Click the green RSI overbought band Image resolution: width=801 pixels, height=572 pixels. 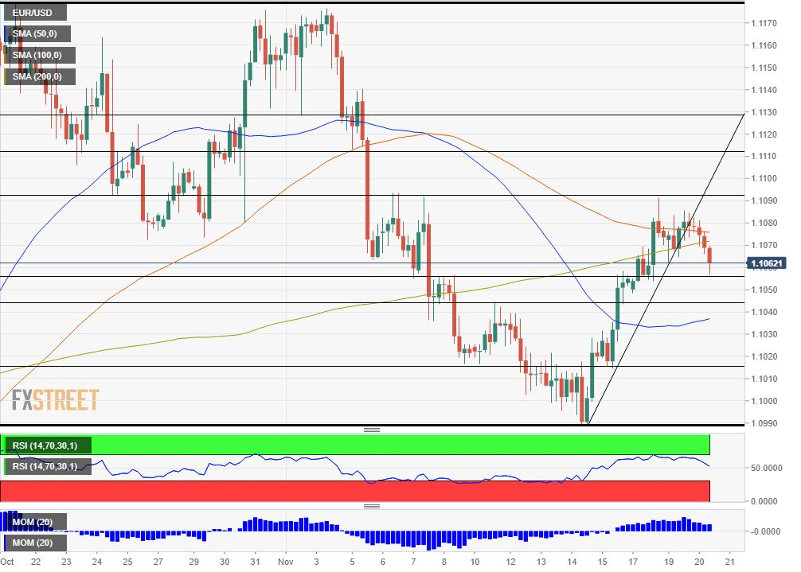pyautogui.click(x=398, y=444)
